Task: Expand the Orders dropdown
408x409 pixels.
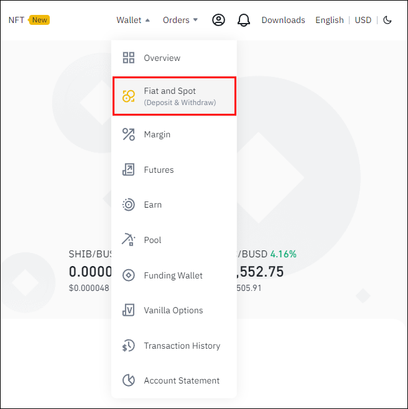Action: pos(180,20)
